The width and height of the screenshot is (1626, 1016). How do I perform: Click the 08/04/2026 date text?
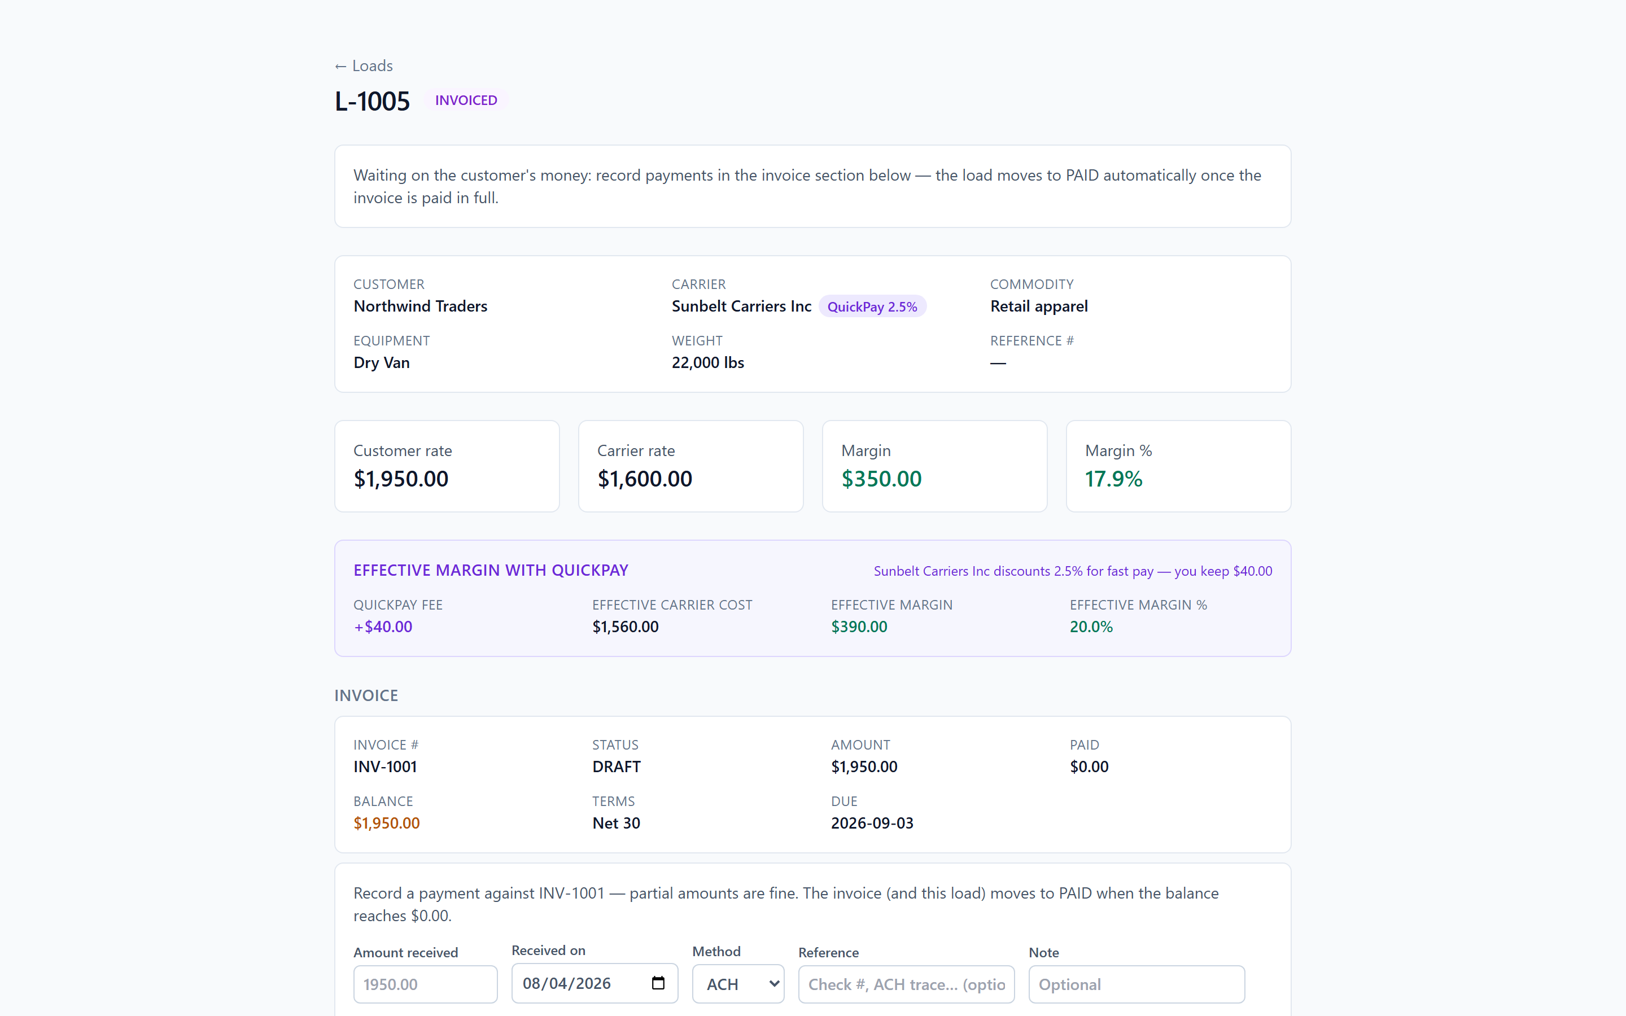point(566,984)
